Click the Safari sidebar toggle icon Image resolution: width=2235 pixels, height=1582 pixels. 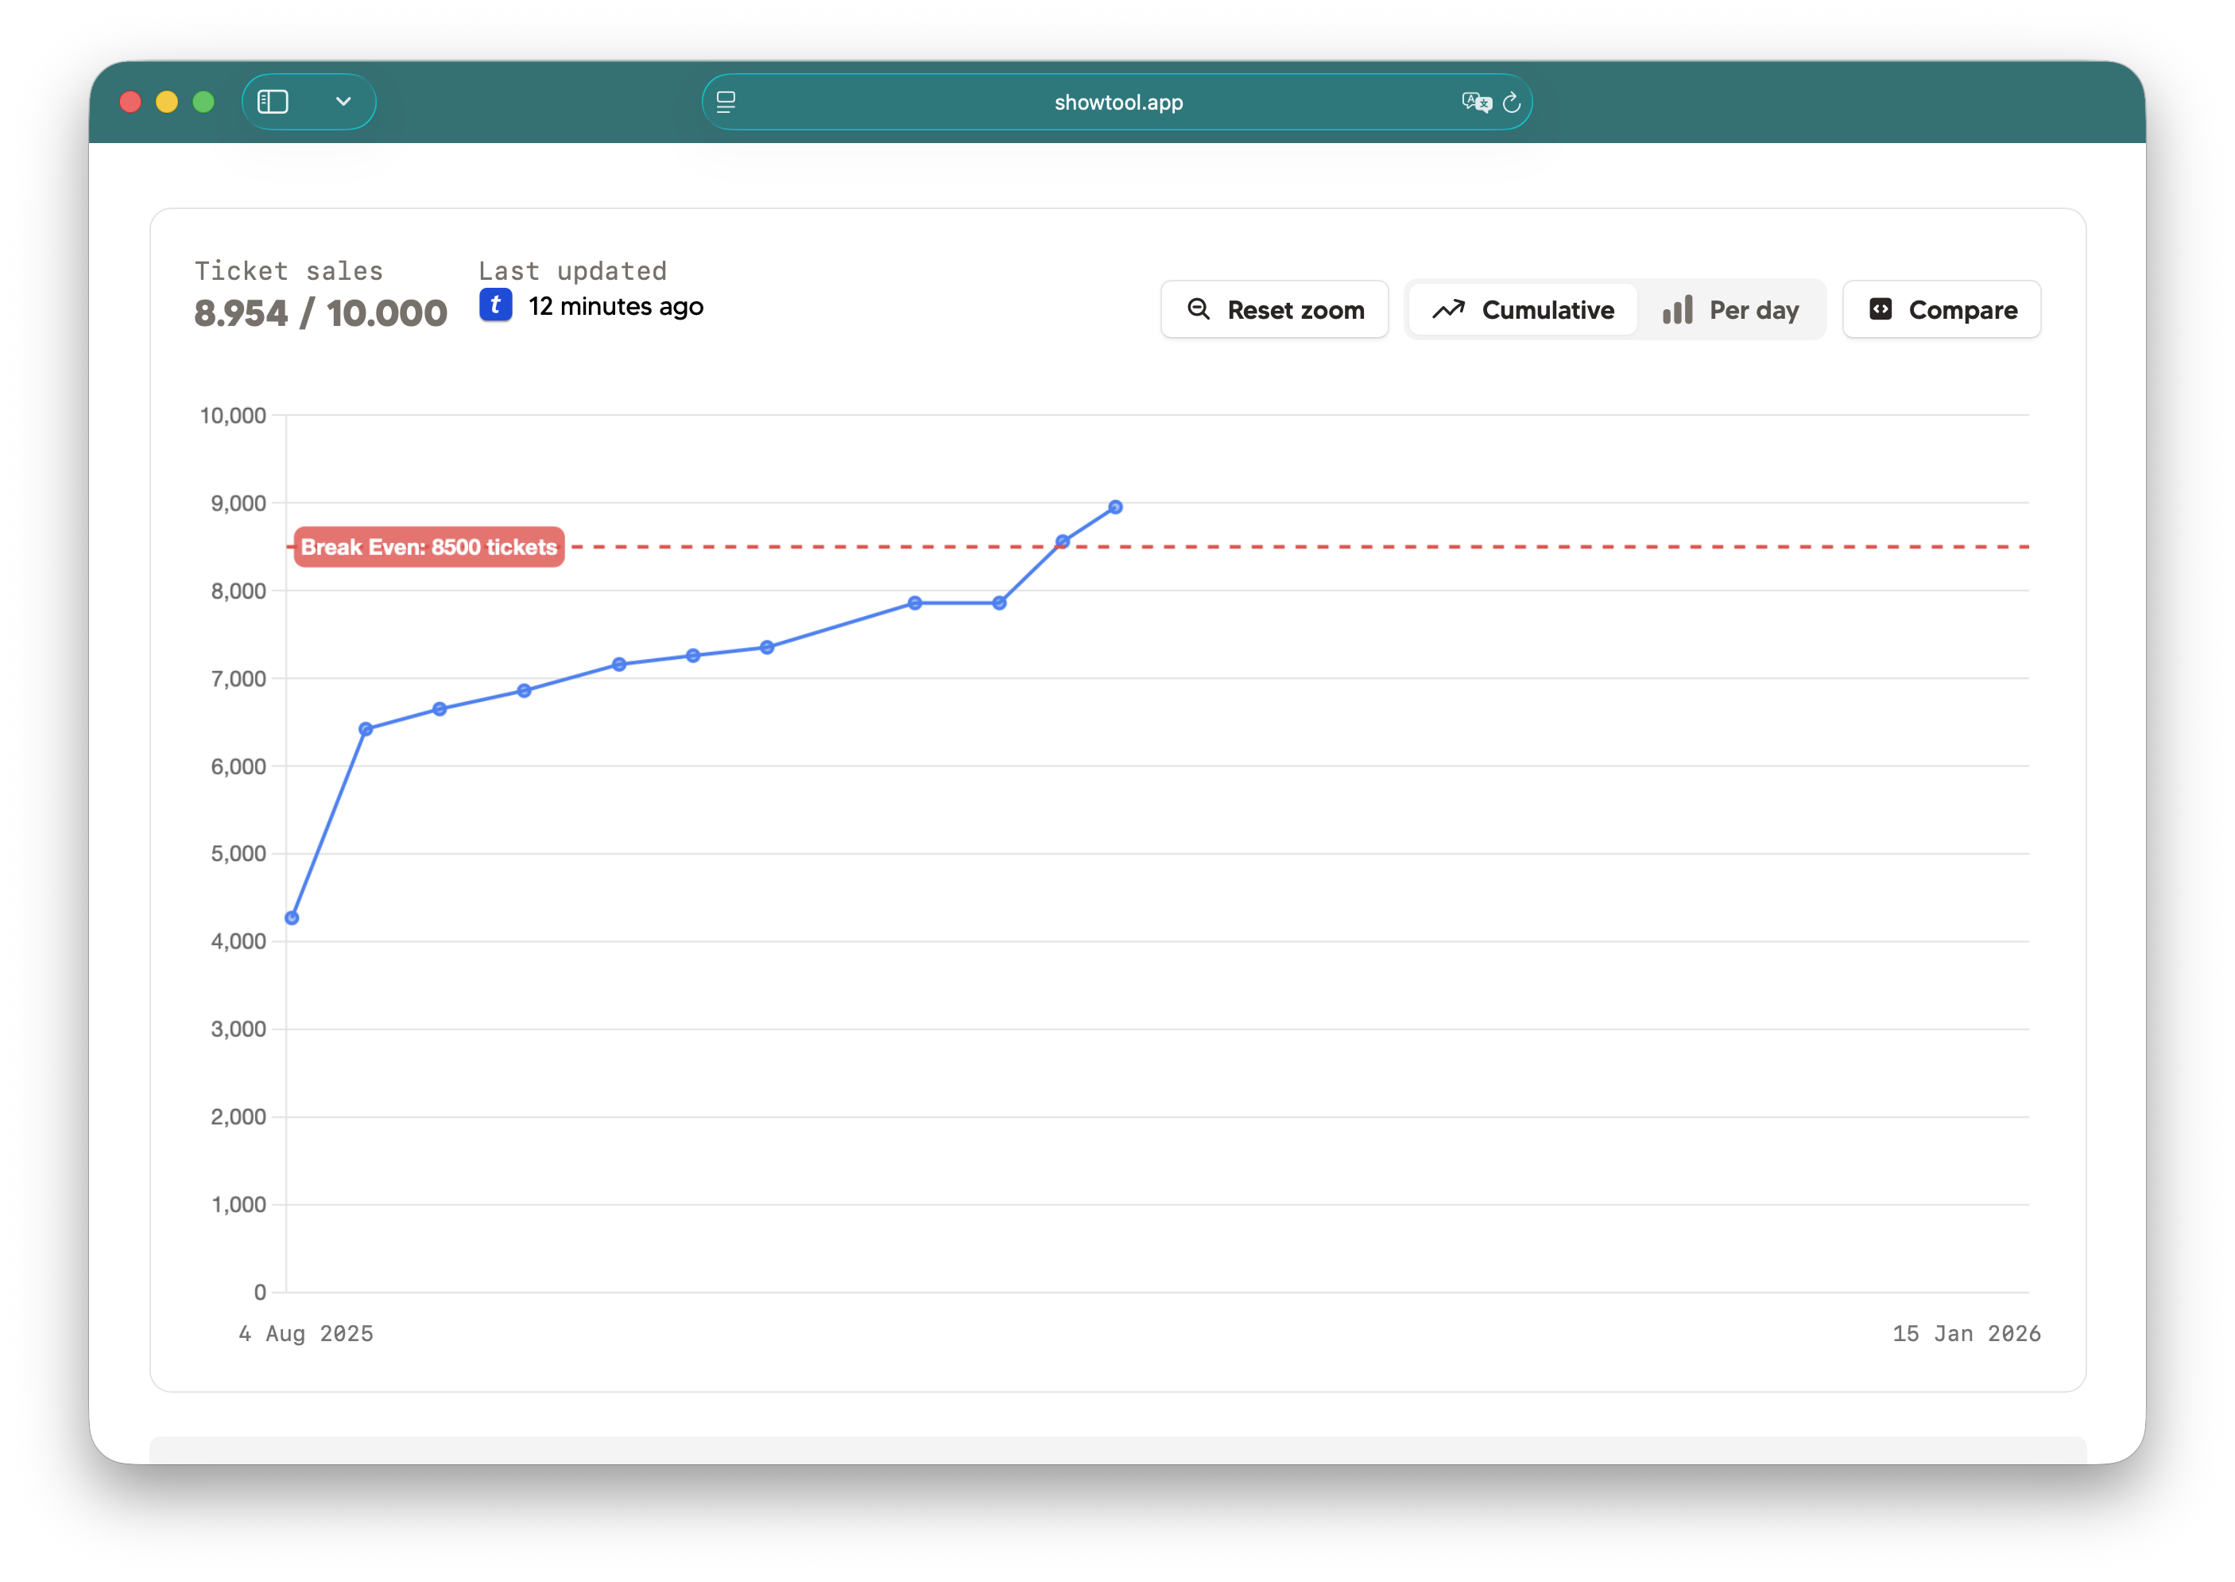pyautogui.click(x=273, y=103)
